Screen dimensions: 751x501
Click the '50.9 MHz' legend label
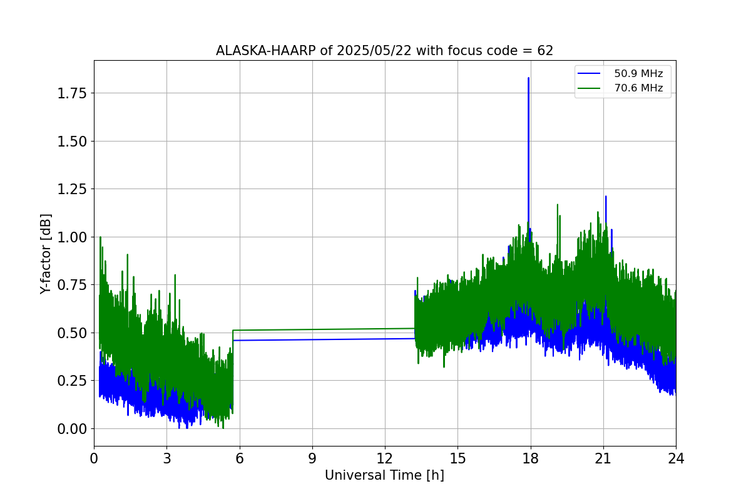click(638, 74)
